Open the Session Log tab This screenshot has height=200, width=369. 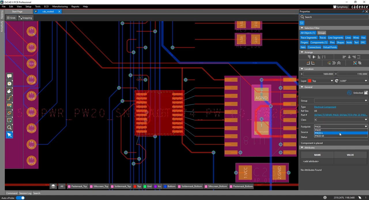click(x=25, y=193)
